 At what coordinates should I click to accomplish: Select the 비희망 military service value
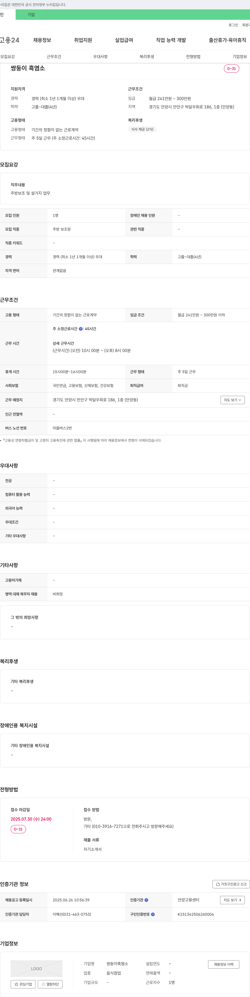click(x=58, y=594)
